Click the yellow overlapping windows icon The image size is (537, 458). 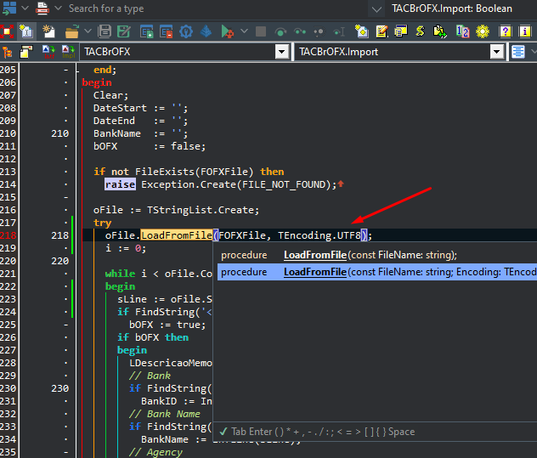(x=26, y=52)
